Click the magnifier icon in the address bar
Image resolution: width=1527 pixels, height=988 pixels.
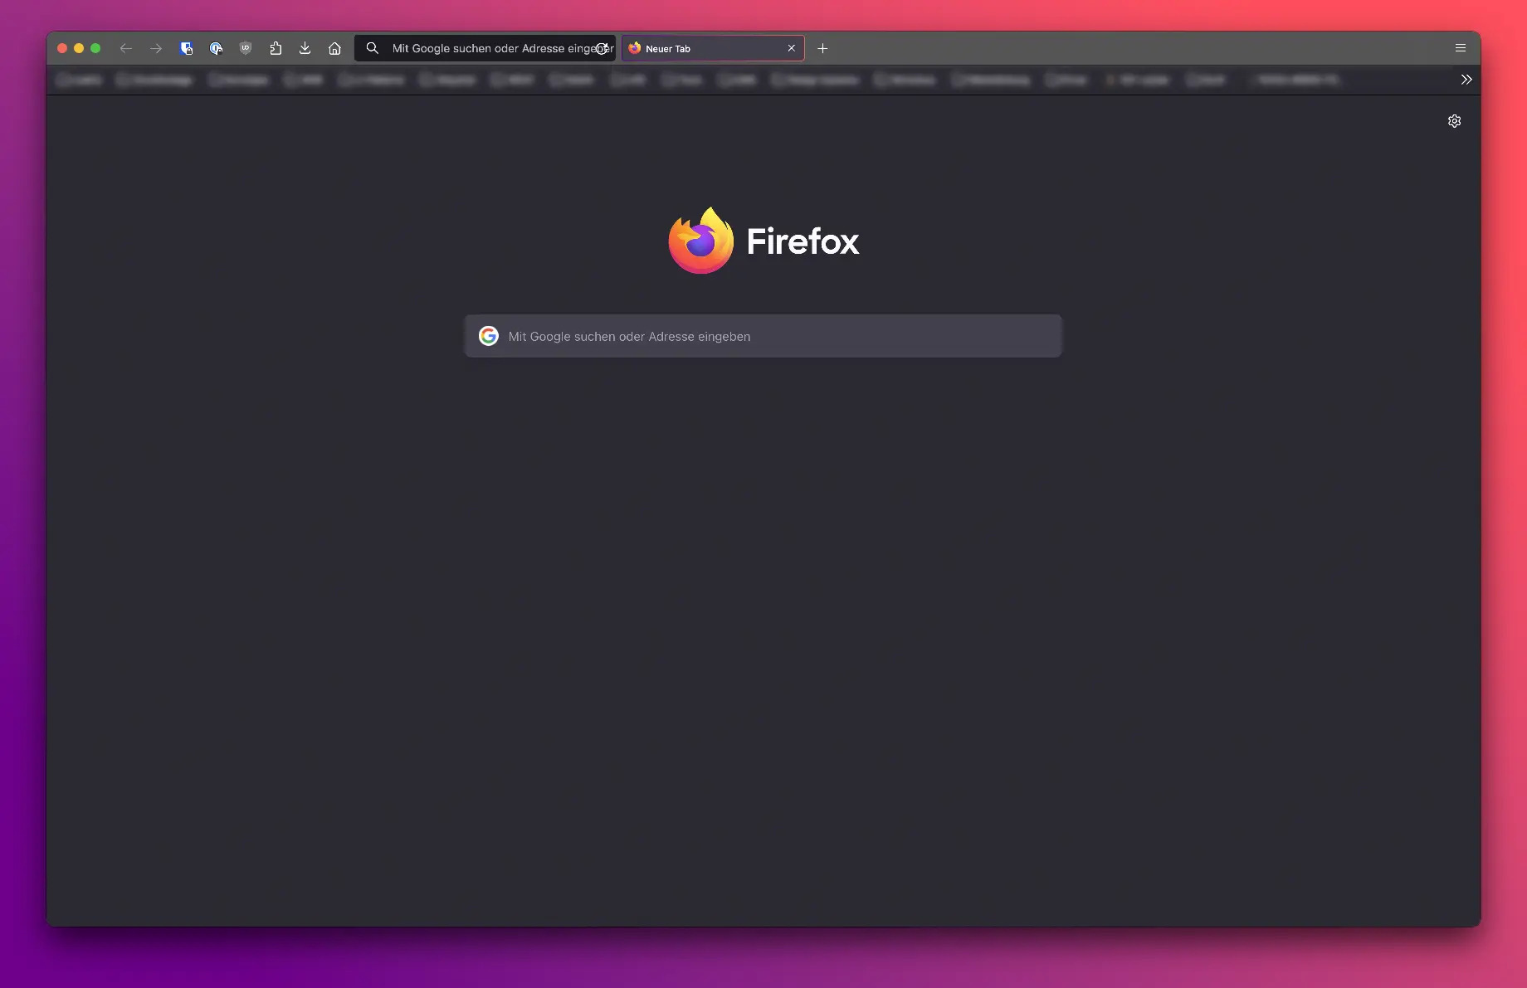373,48
